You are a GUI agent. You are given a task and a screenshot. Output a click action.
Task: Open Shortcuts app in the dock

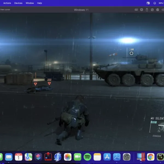coord(38,157)
